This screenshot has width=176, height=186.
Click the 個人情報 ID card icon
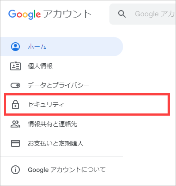pyautogui.click(x=15, y=66)
